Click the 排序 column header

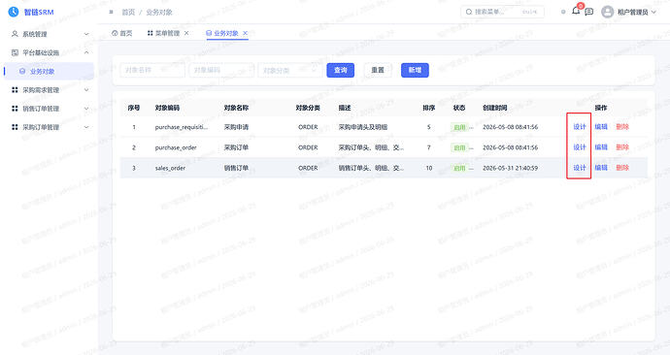(x=428, y=108)
